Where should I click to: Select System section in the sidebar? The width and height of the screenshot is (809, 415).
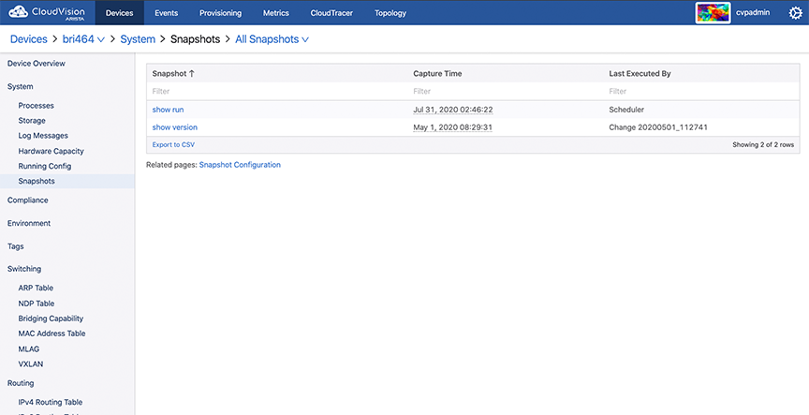coord(20,87)
